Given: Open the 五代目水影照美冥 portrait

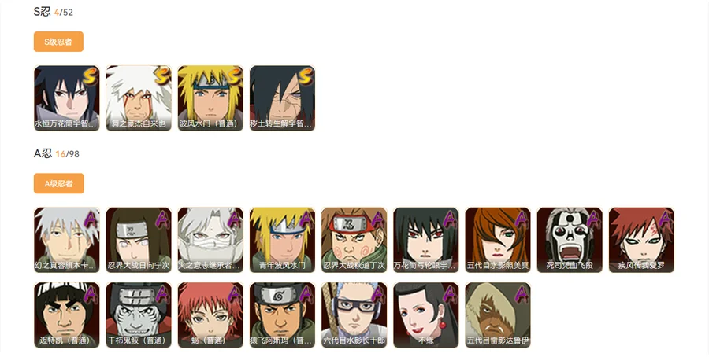Looking at the screenshot, I should click(x=499, y=240).
